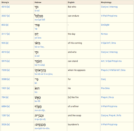
Task: Open Strong's number 853 link
Action: 3,25
